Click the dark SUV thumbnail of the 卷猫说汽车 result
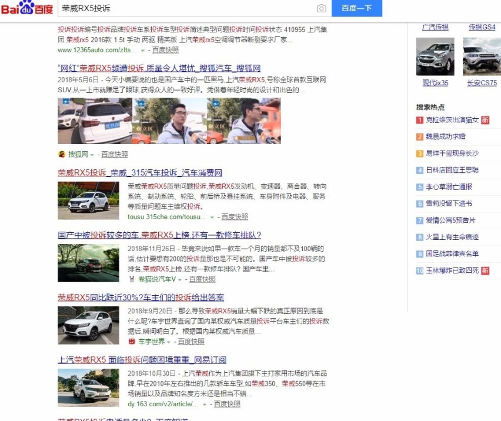Screen dimensions: 501x421 point(89,263)
